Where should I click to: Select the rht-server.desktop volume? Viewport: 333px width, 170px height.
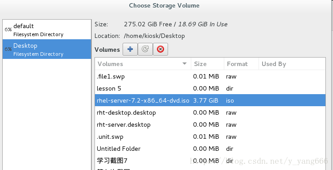[210, 124]
